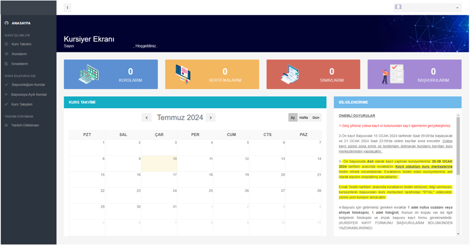Screen dimensions: 470x245
Task: Go to previous month in calendar
Action: point(147,117)
